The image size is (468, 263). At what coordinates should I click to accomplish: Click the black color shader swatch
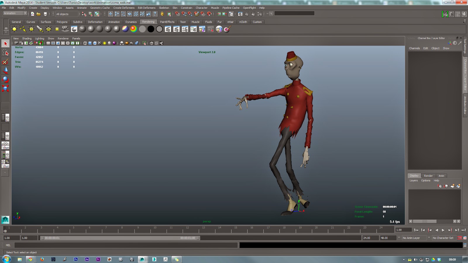pos(151,29)
